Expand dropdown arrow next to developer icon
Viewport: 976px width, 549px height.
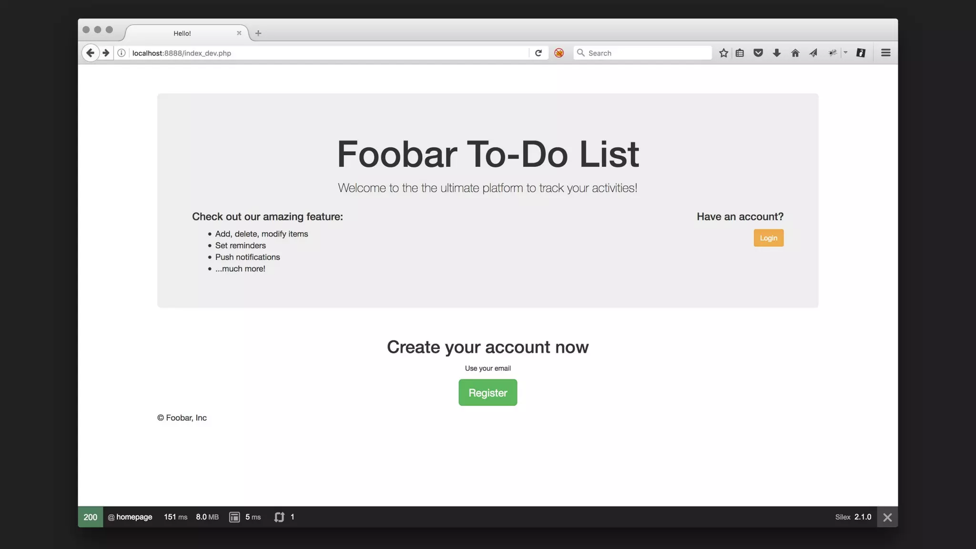[846, 52]
